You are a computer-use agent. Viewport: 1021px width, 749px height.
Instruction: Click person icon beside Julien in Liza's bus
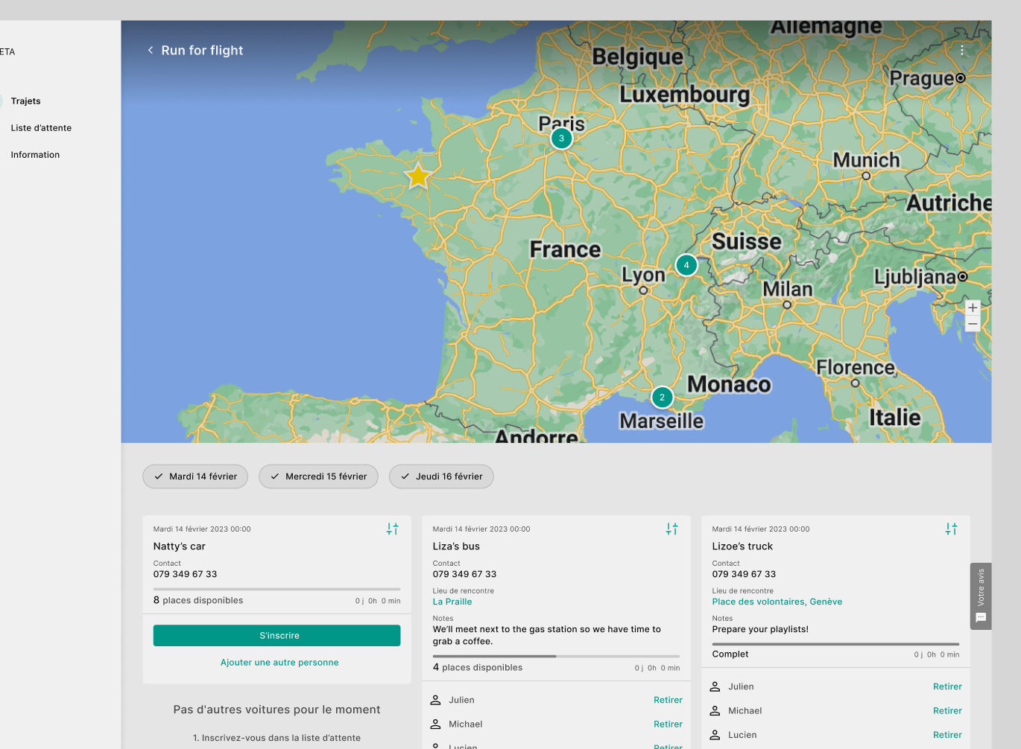point(436,700)
